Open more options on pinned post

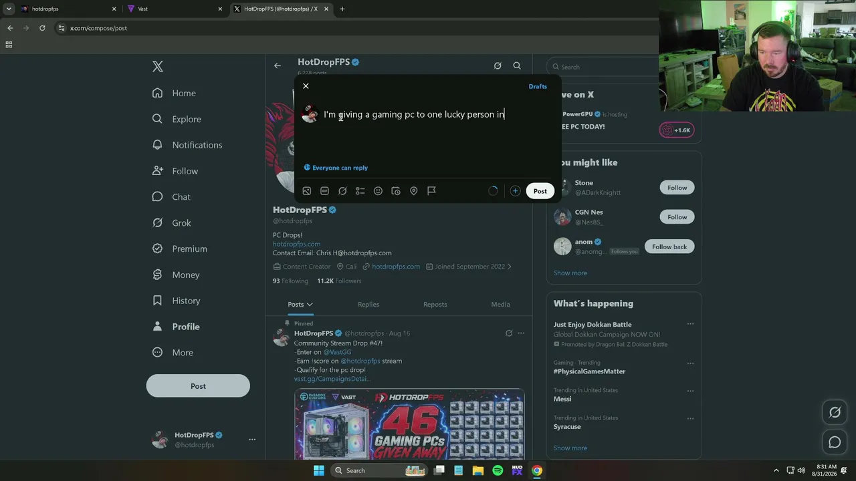(x=521, y=333)
